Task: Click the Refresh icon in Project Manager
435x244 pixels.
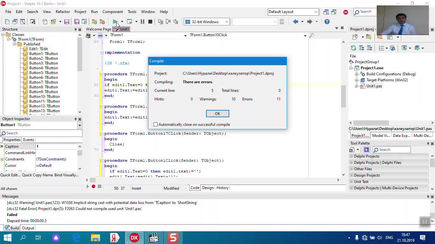Action: tap(353, 48)
